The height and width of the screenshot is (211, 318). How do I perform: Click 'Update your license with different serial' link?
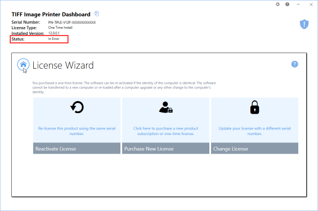coord(254,131)
